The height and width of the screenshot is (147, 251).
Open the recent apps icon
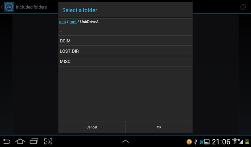(34, 142)
